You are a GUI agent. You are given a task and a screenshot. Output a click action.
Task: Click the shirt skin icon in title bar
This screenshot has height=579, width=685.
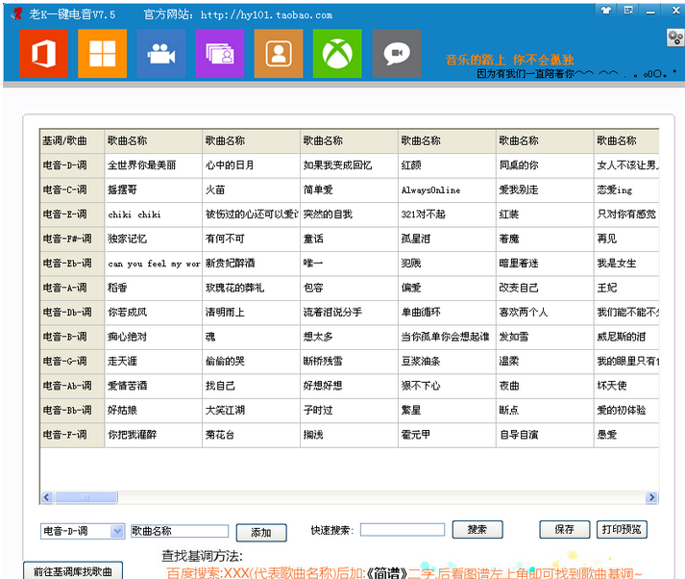pos(605,11)
